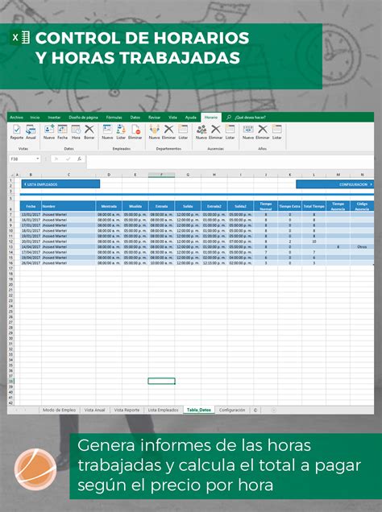Select the Otros absence code cell

pos(362,247)
